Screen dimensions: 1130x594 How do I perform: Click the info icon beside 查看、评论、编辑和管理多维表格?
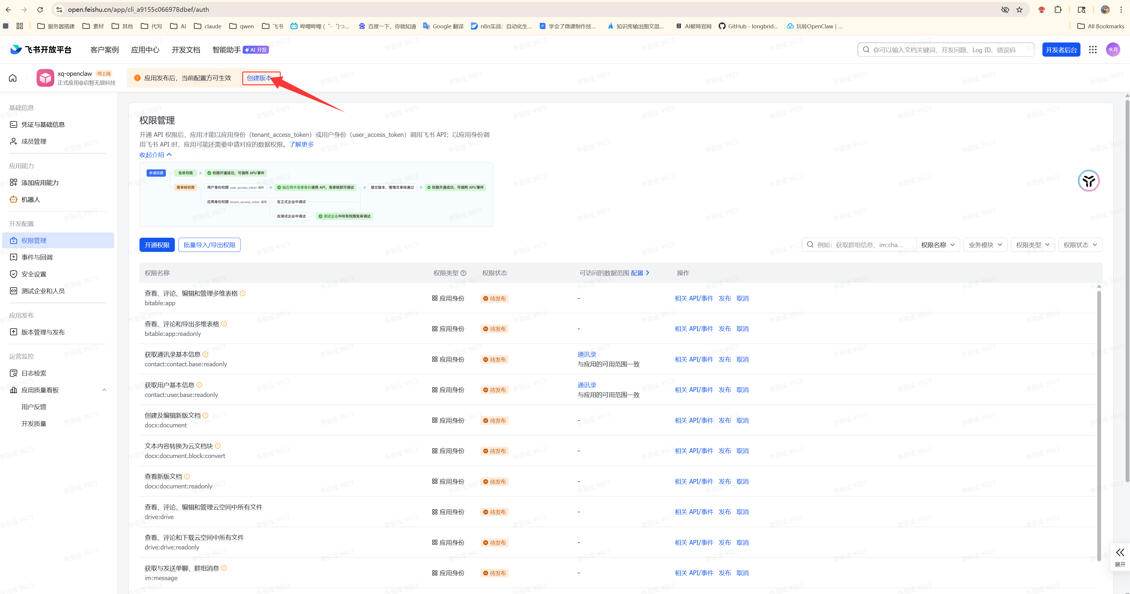(243, 293)
